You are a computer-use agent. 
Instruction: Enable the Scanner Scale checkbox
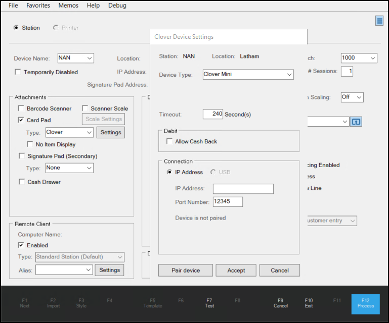(x=85, y=109)
